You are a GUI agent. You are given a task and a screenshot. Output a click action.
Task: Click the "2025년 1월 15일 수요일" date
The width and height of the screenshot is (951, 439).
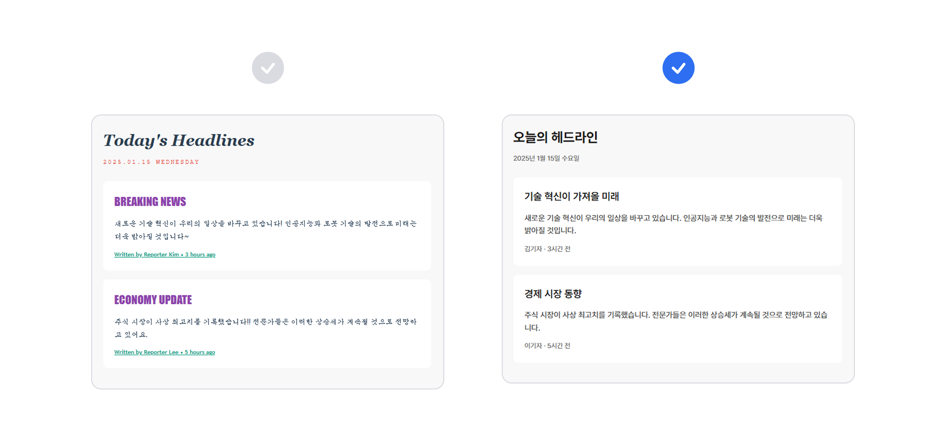546,159
